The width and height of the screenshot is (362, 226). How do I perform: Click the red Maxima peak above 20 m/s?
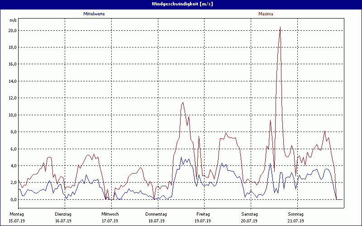[280, 27]
